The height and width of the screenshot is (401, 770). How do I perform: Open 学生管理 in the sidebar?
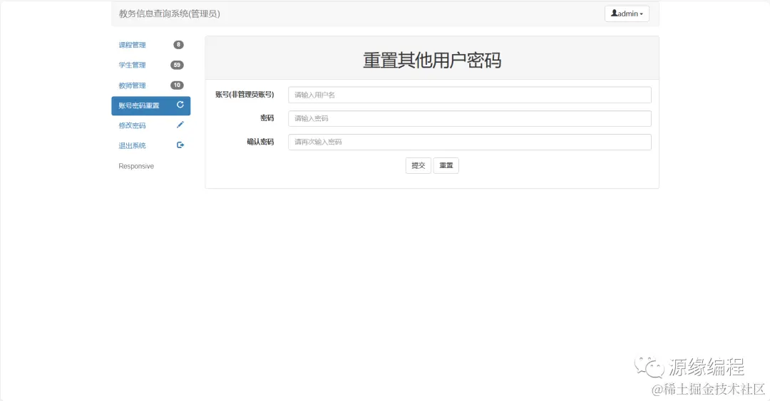pyautogui.click(x=150, y=65)
